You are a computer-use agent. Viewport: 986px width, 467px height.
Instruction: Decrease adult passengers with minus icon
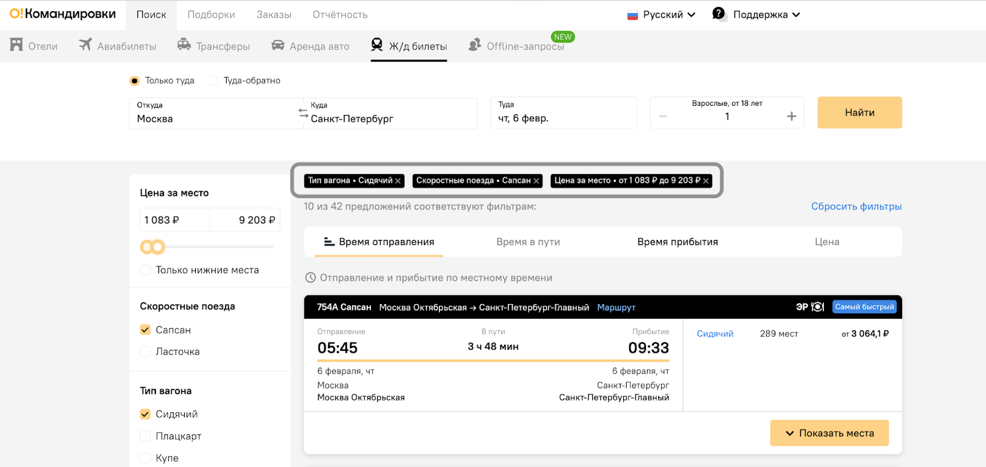[x=663, y=116]
